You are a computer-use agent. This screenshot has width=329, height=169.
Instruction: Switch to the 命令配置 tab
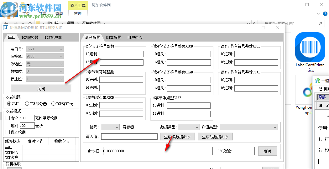click(92, 37)
